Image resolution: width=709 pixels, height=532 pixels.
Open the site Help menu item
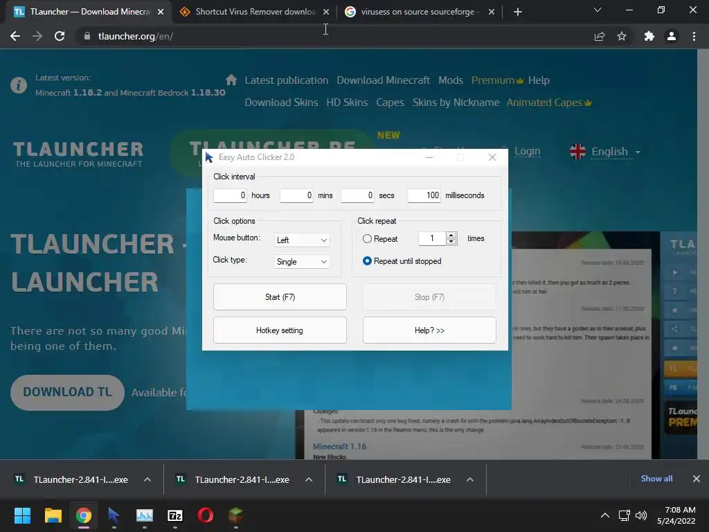point(539,80)
